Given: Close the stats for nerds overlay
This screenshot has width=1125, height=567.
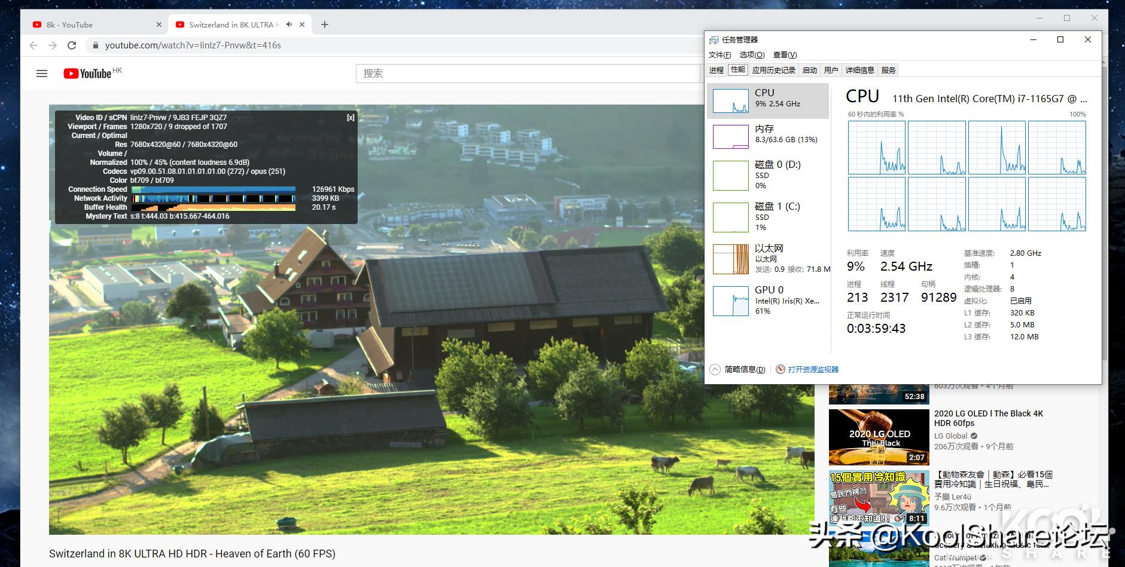Looking at the screenshot, I should [350, 118].
